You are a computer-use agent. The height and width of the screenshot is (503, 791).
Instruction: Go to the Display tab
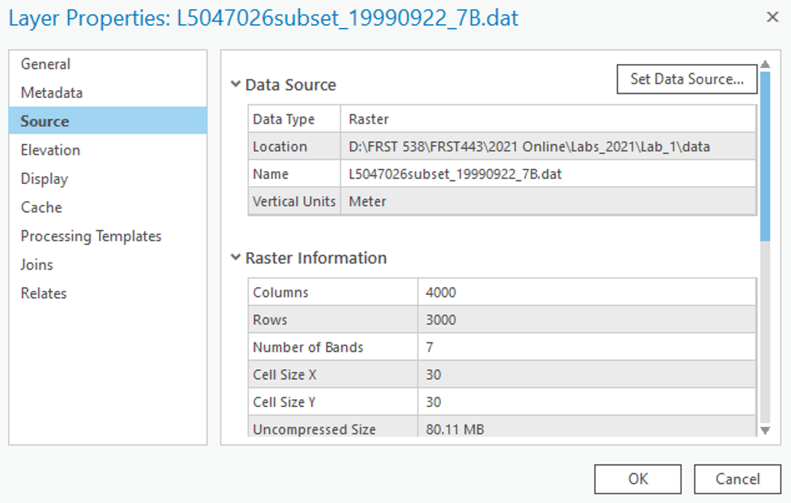pos(44,179)
